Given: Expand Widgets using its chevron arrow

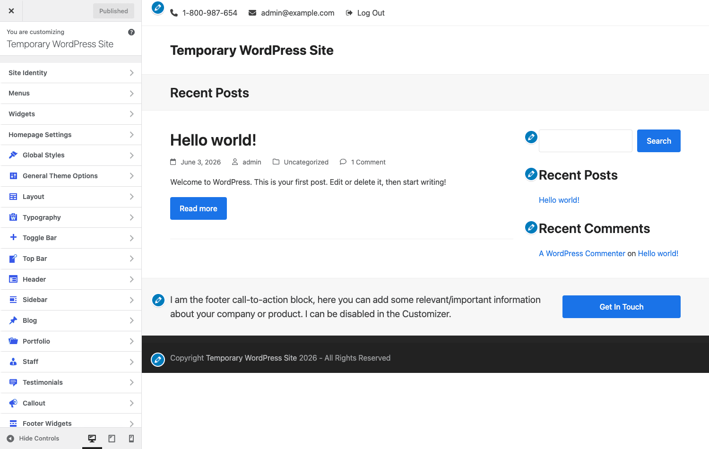Looking at the screenshot, I should point(131,114).
